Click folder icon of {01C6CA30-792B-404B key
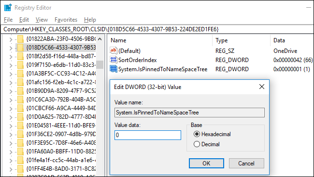Screen dimensions: 314x177 [20, 100]
